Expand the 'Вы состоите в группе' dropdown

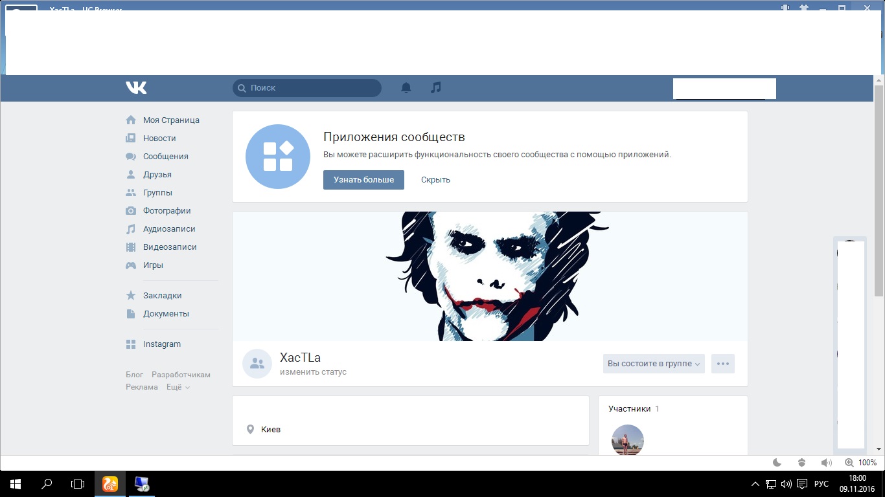[654, 364]
